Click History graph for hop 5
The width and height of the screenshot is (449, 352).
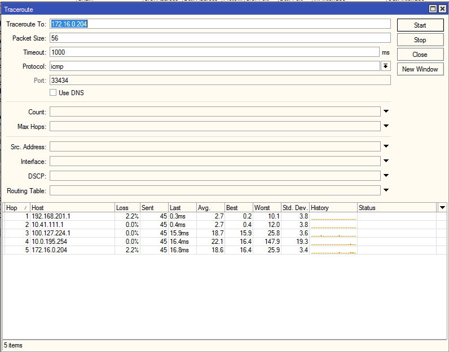click(x=333, y=250)
